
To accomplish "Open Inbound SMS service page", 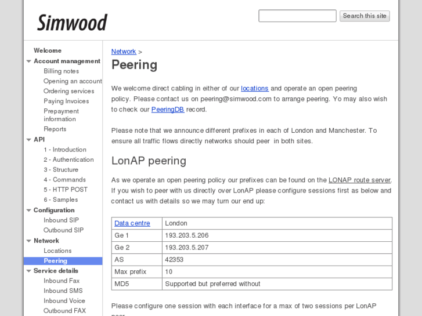I will click(x=63, y=290).
